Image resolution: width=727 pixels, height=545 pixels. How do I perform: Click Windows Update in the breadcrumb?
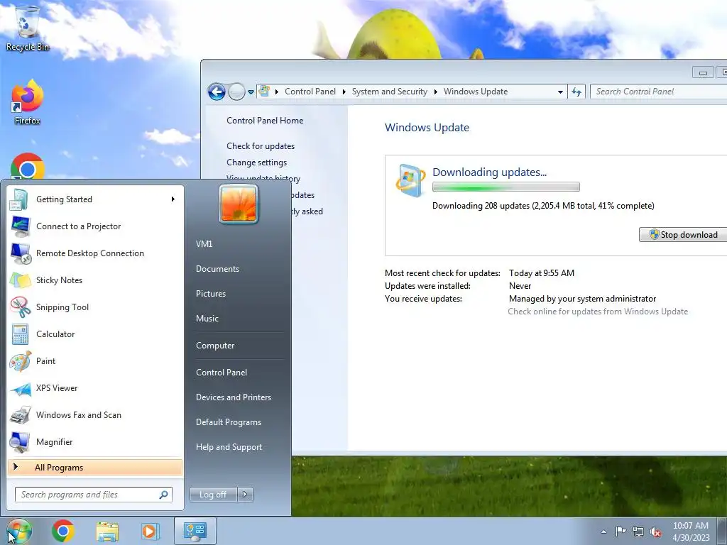476,92
